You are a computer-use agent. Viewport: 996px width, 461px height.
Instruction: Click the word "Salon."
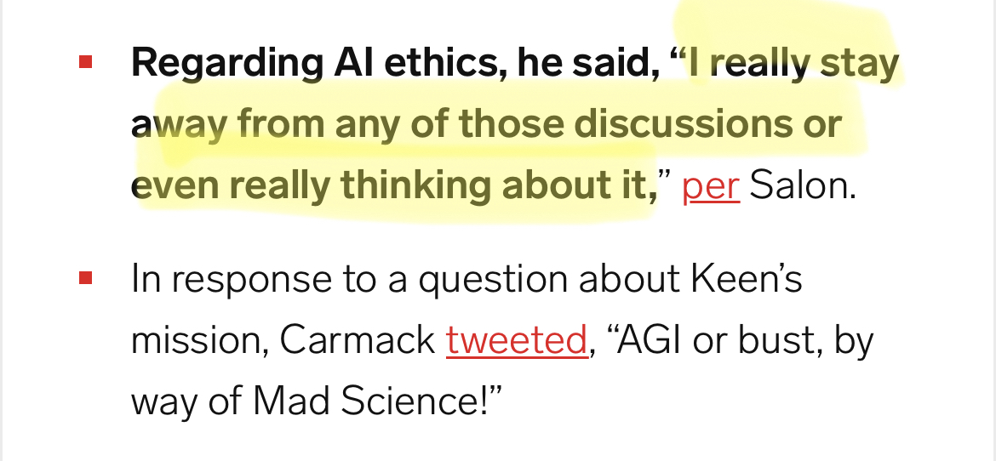(x=803, y=185)
